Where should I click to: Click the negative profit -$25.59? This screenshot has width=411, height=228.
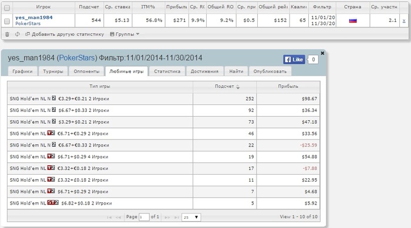click(x=308, y=145)
